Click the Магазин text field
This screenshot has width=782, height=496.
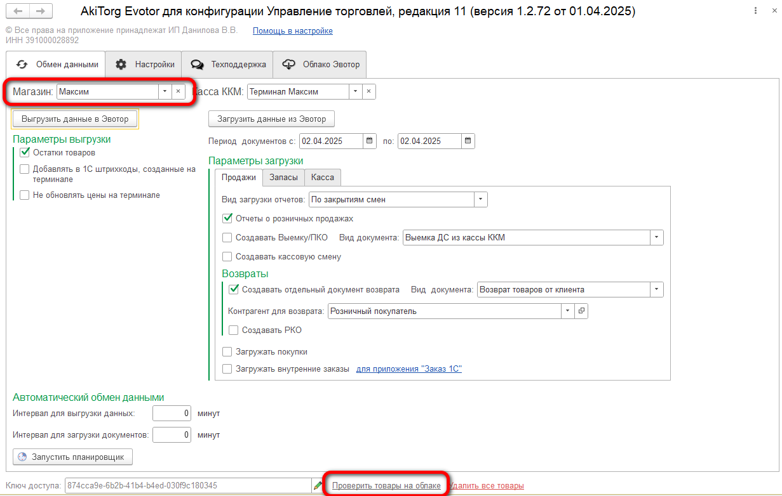(x=107, y=91)
